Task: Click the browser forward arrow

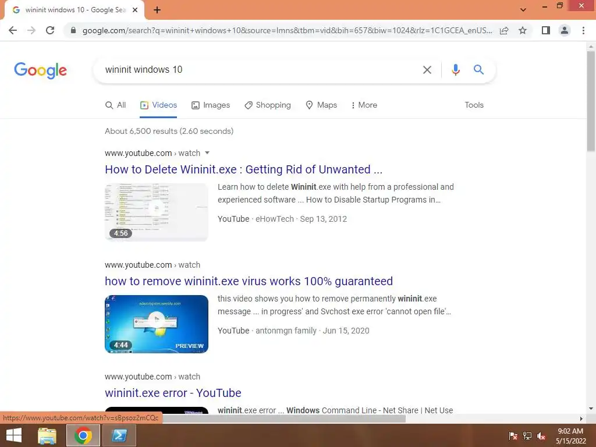Action: tap(31, 30)
